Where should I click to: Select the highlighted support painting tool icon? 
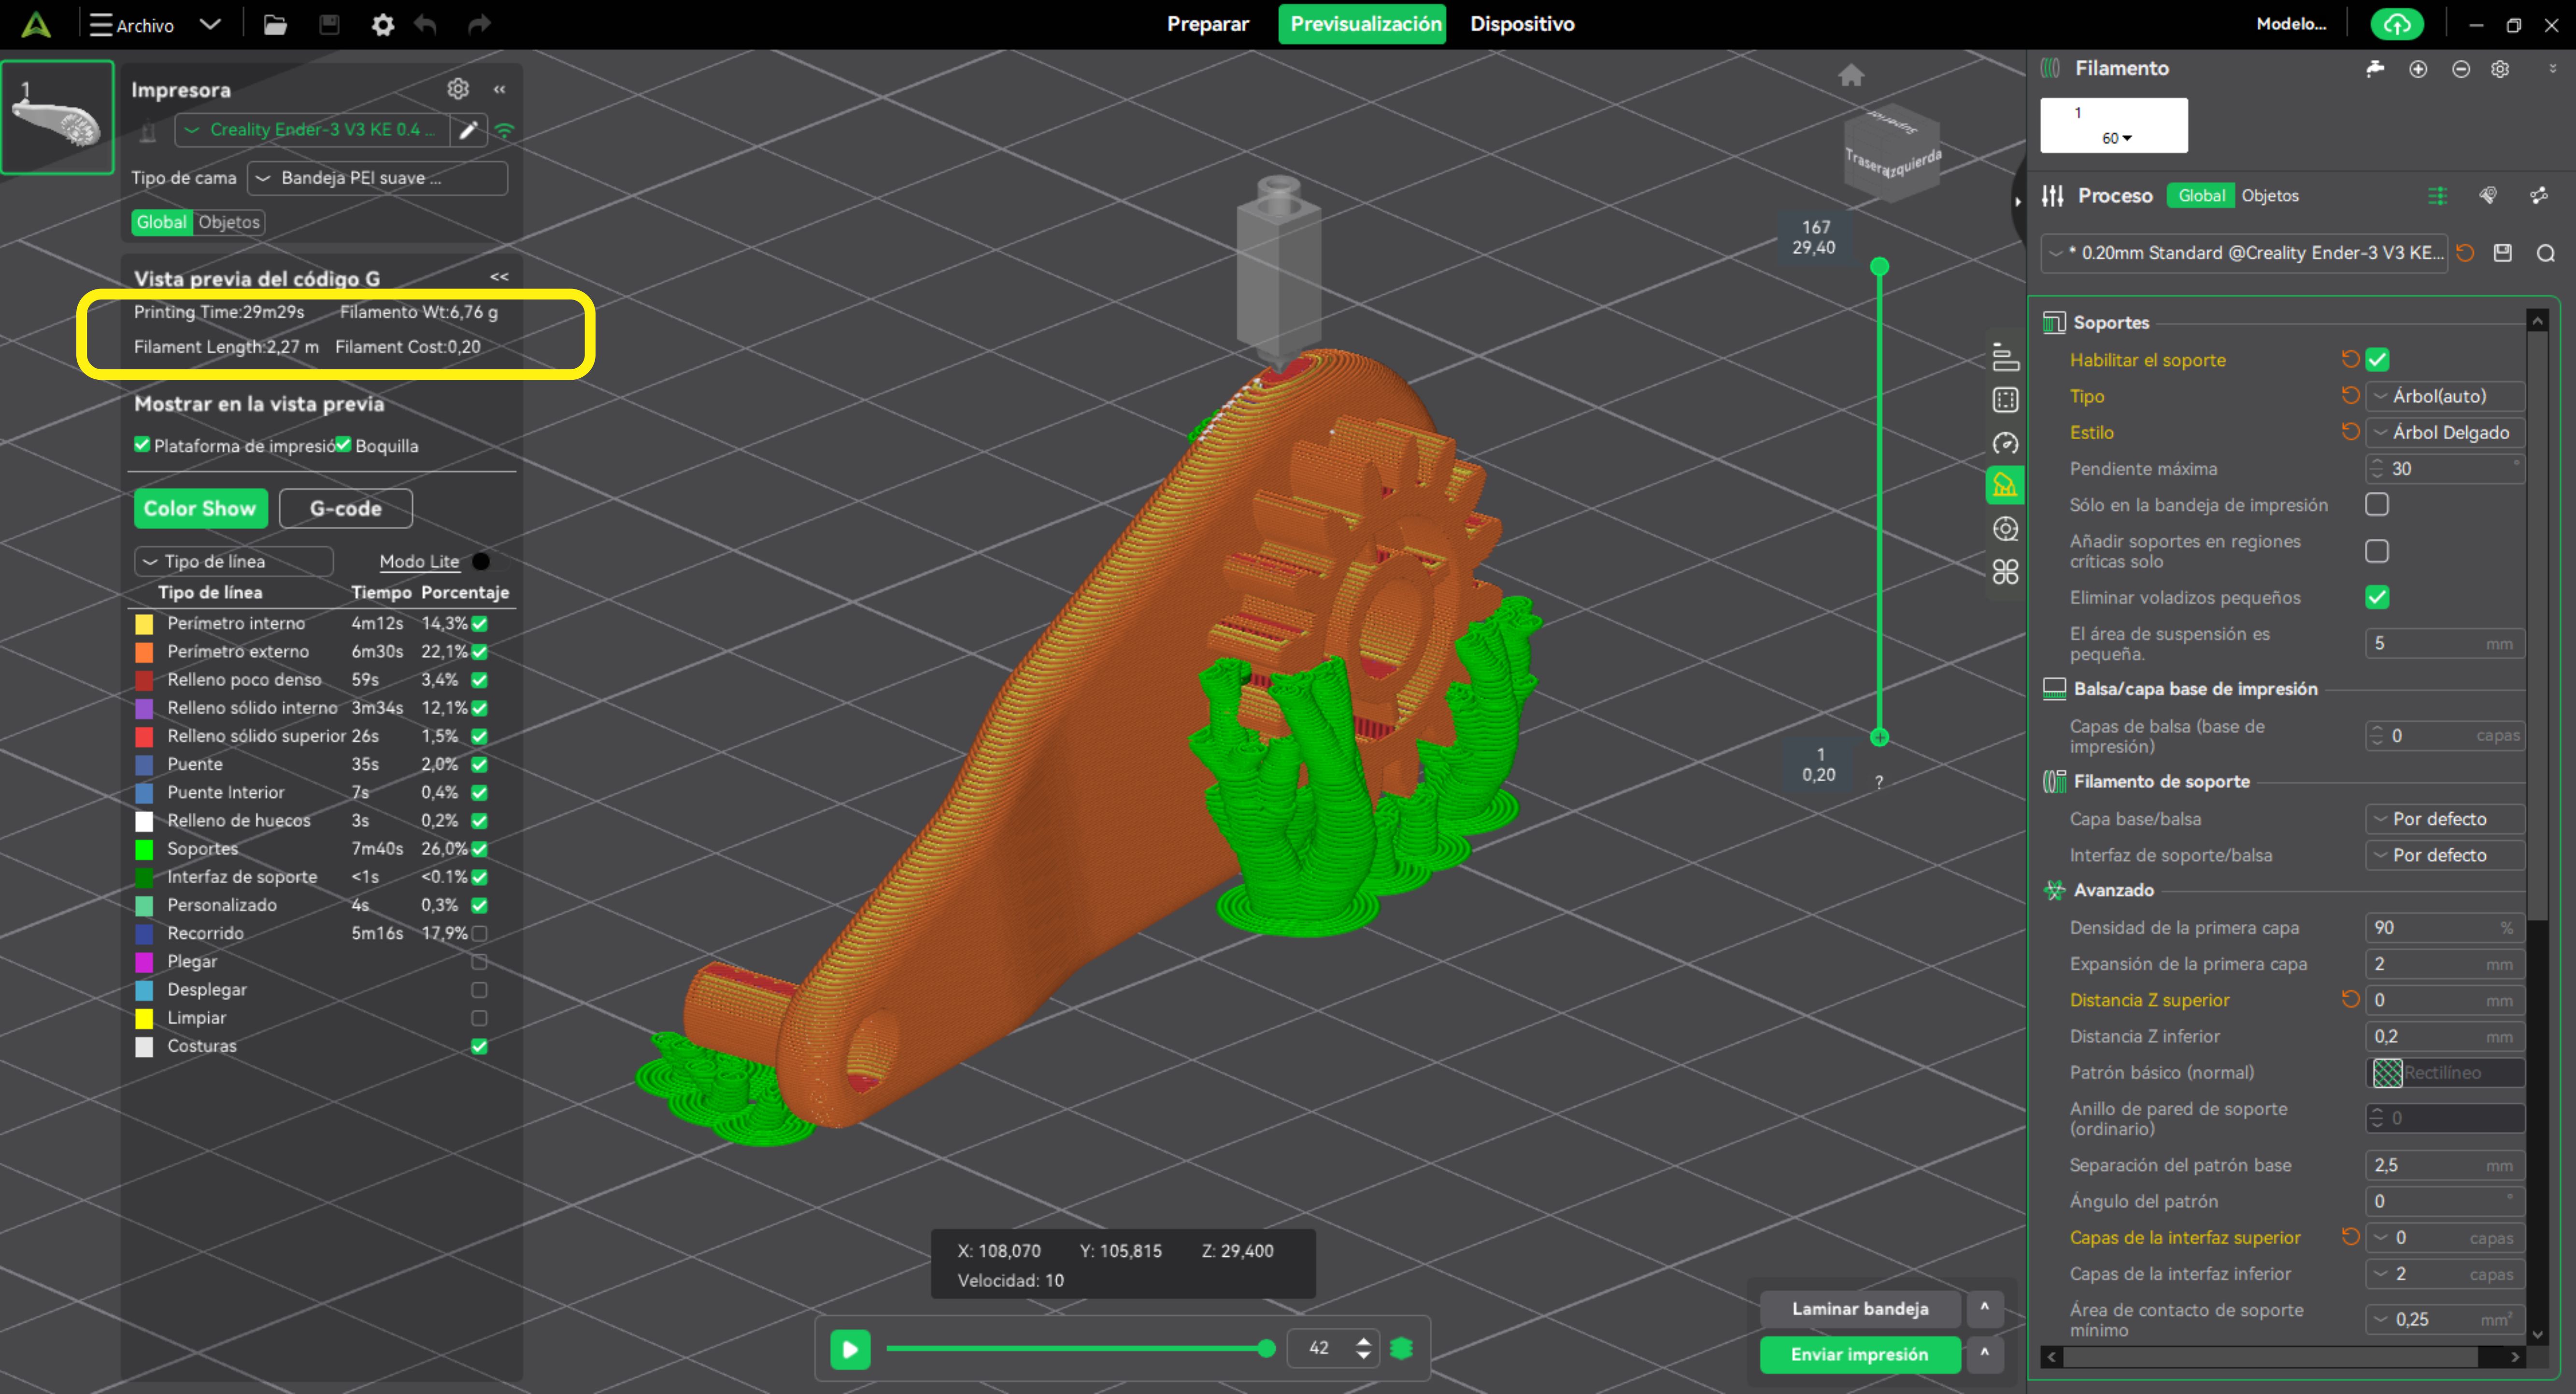click(x=2005, y=485)
